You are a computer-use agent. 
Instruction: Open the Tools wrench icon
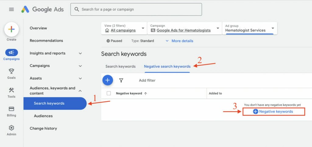coord(12,90)
